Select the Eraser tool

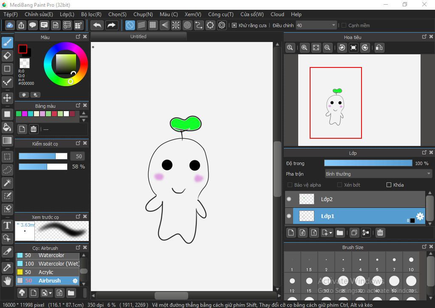[x=7, y=56]
